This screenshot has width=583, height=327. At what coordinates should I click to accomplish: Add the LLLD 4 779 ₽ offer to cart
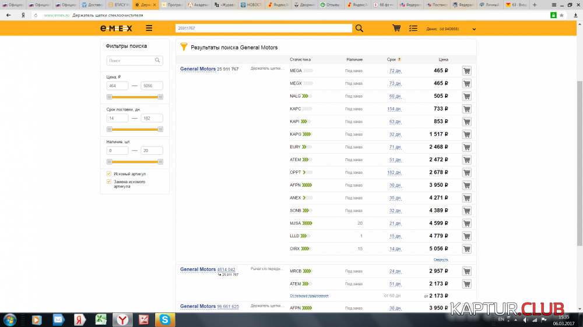(466, 236)
